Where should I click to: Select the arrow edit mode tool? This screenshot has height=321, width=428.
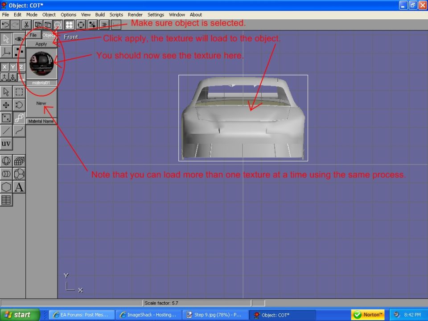click(6, 39)
